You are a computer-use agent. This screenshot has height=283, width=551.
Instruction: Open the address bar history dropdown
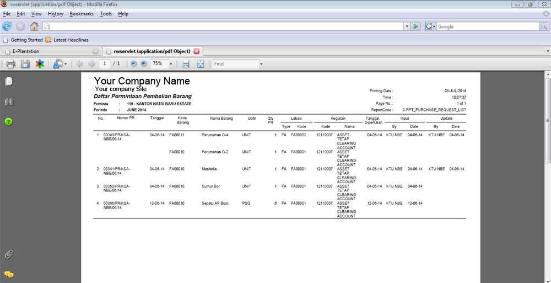coord(407,26)
